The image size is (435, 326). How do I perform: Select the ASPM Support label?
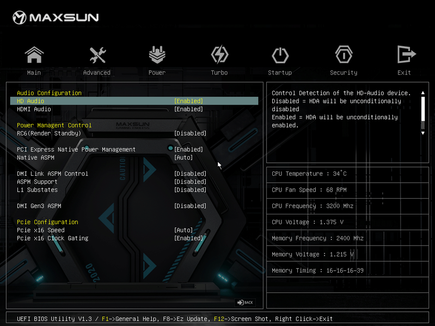tap(37, 182)
